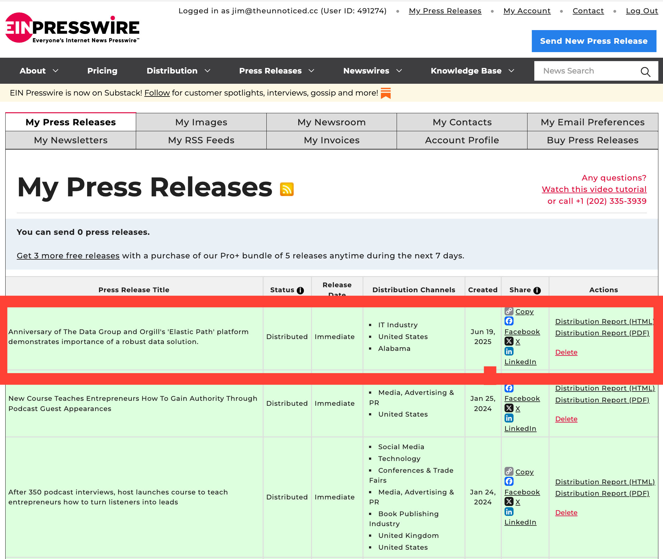Viewport: 663px width, 559px height.
Task: Click X icon in Jan 24 row
Action: click(509, 501)
